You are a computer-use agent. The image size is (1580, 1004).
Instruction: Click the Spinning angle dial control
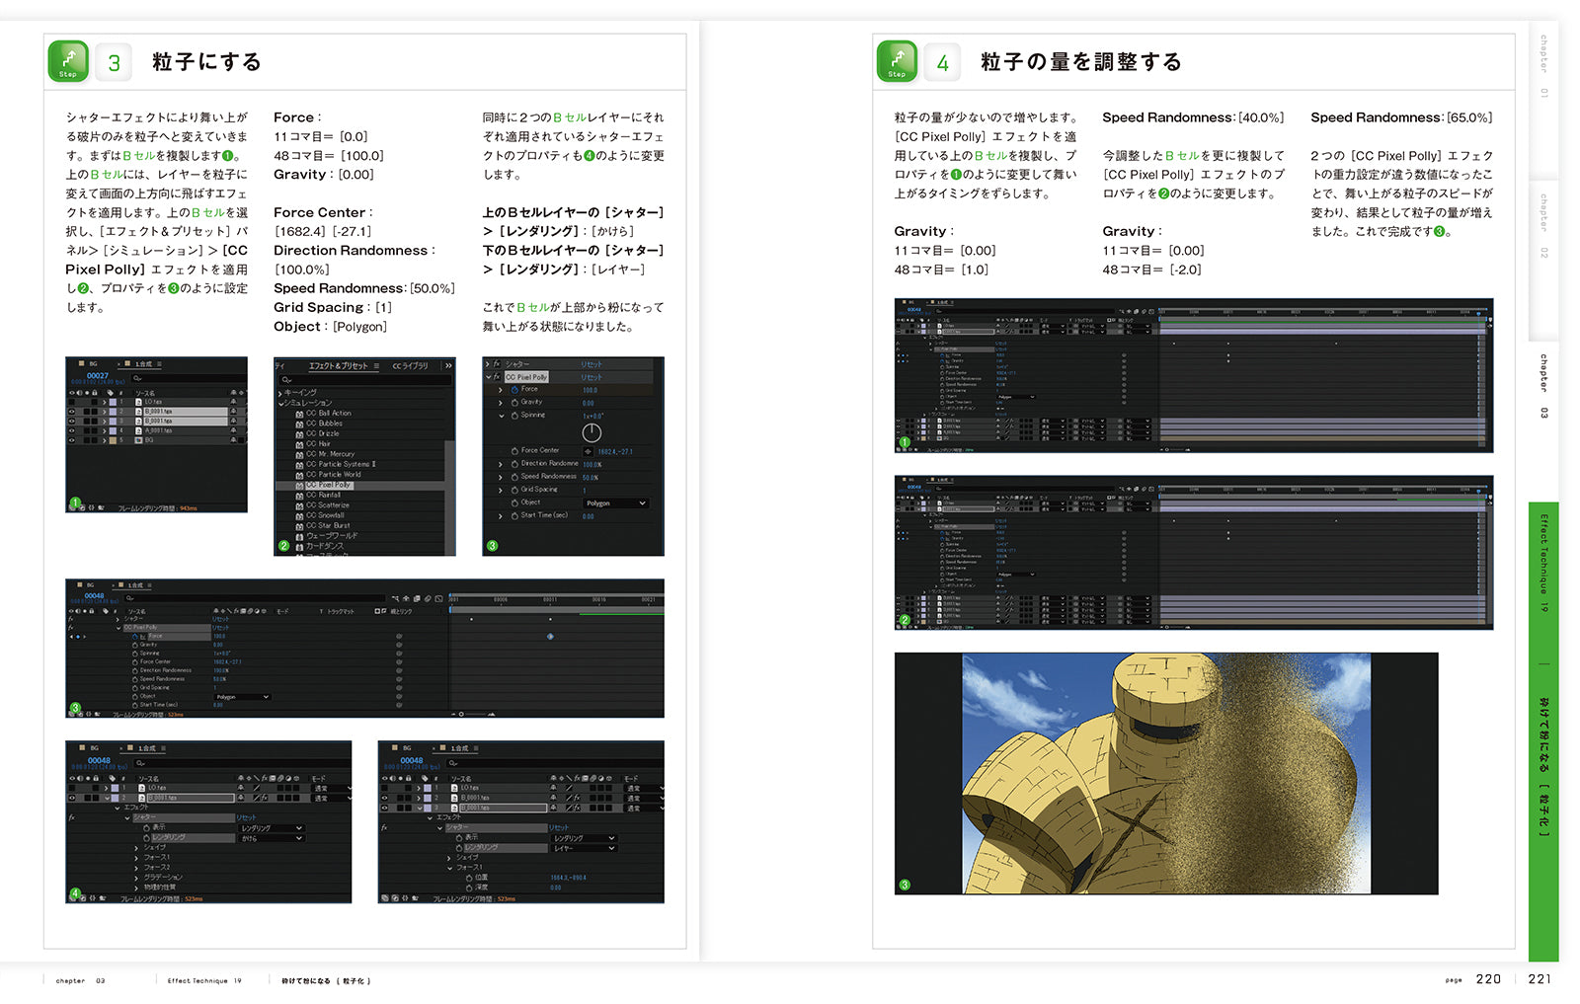[592, 432]
